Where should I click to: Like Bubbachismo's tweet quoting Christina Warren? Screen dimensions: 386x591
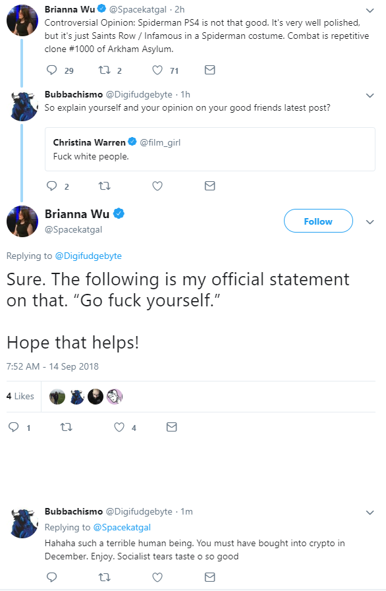click(157, 186)
